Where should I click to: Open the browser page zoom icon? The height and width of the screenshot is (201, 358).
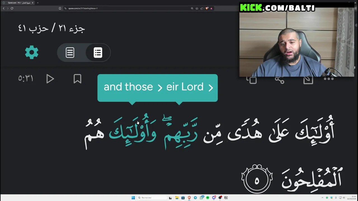pos(192,8)
